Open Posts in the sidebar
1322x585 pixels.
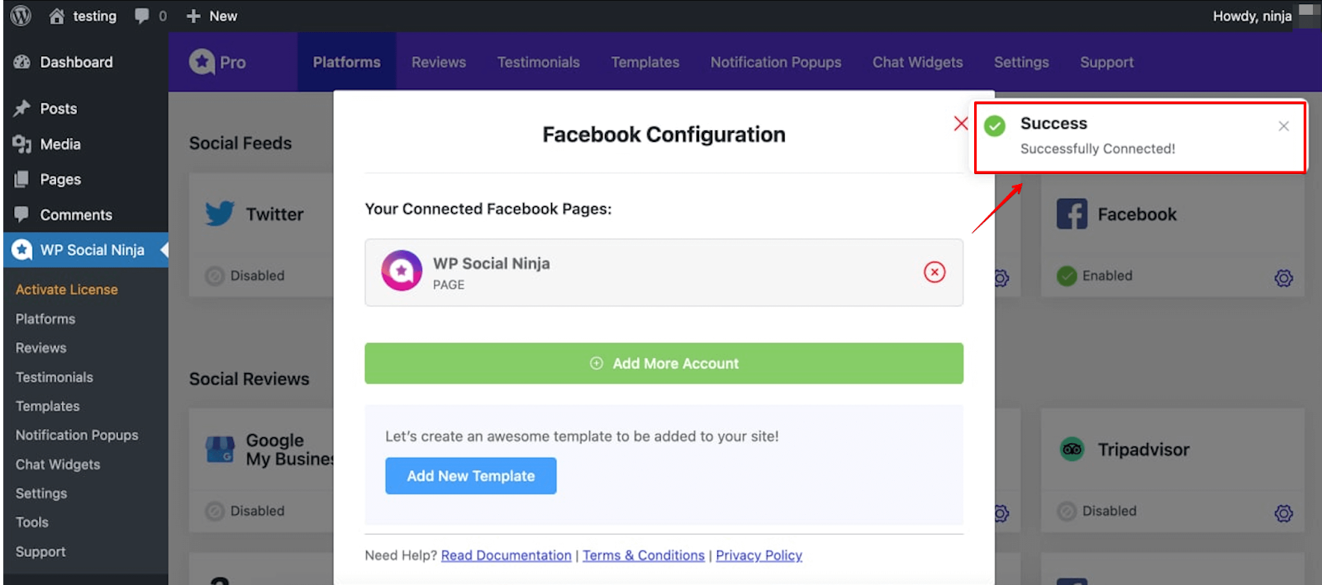pos(58,108)
